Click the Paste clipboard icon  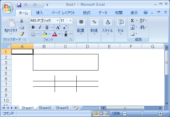pyautogui.click(x=11, y=23)
